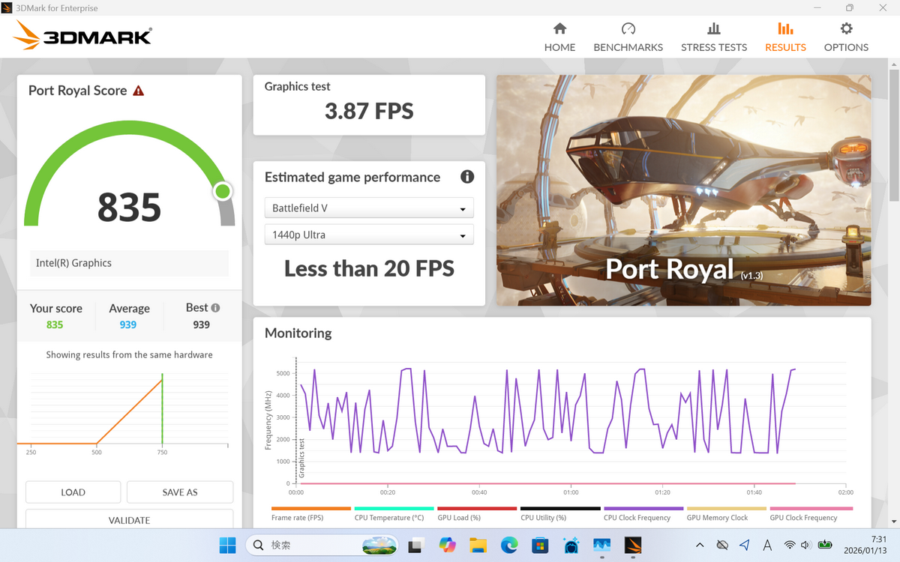Open the Windows Start menu

(x=227, y=546)
